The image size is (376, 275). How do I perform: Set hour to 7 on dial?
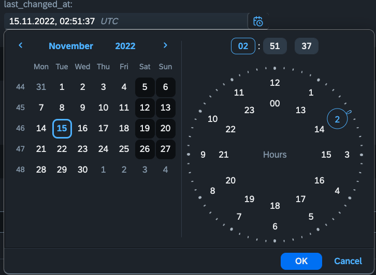239,217
